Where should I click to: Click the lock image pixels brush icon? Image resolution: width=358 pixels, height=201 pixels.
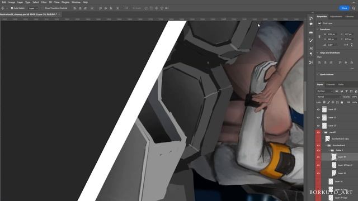(x=328, y=102)
